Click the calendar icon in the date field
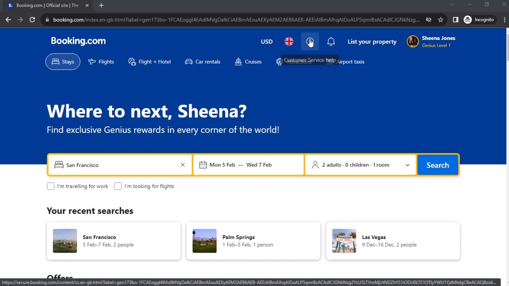The width and height of the screenshot is (509, 286). tap(203, 165)
